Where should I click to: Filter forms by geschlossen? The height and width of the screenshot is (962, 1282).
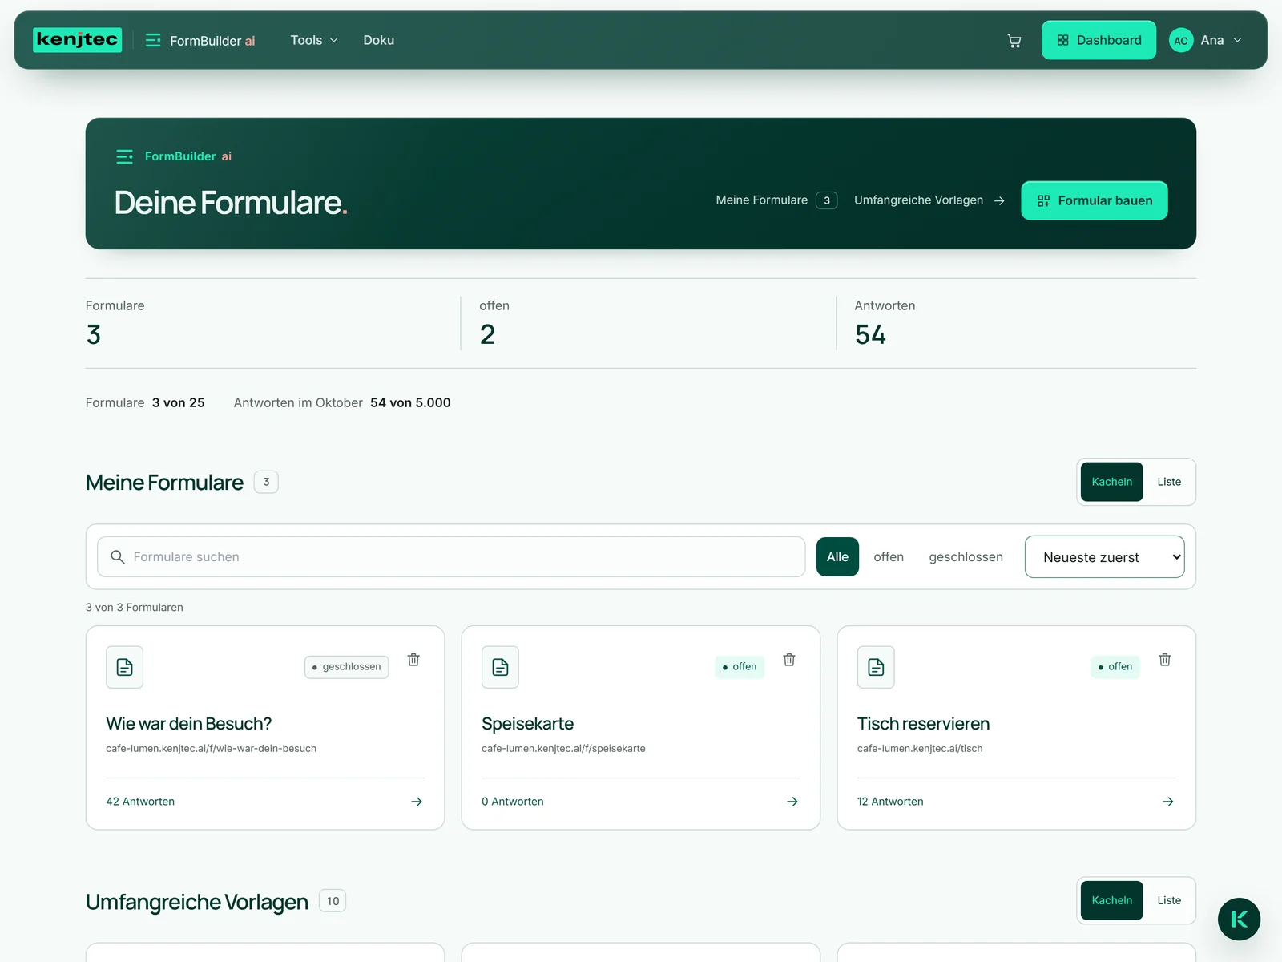pos(966,557)
